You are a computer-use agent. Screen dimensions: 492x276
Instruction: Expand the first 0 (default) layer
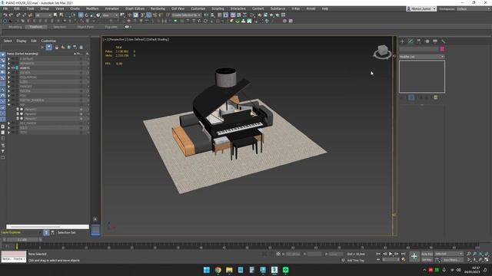[8, 58]
